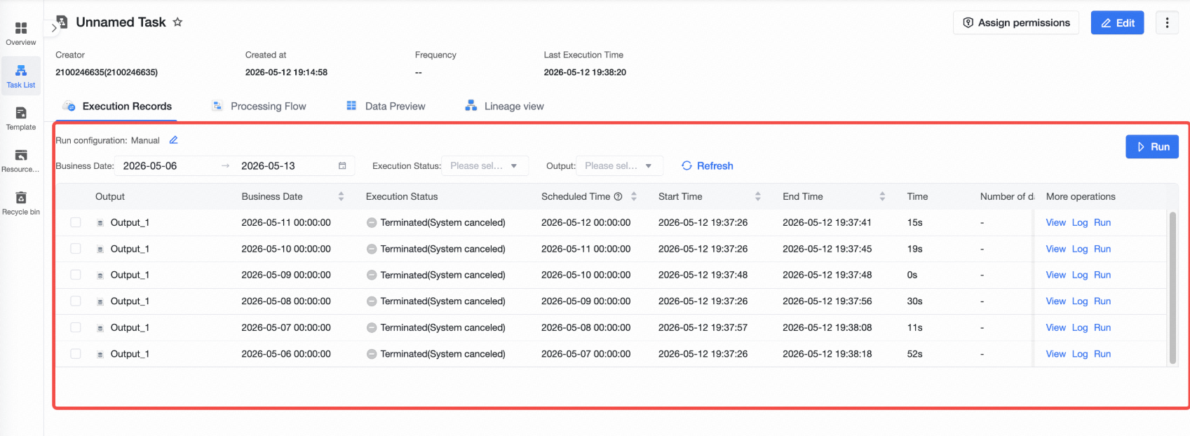Switch to the Lineage view tab
1190x436 pixels.
[504, 107]
